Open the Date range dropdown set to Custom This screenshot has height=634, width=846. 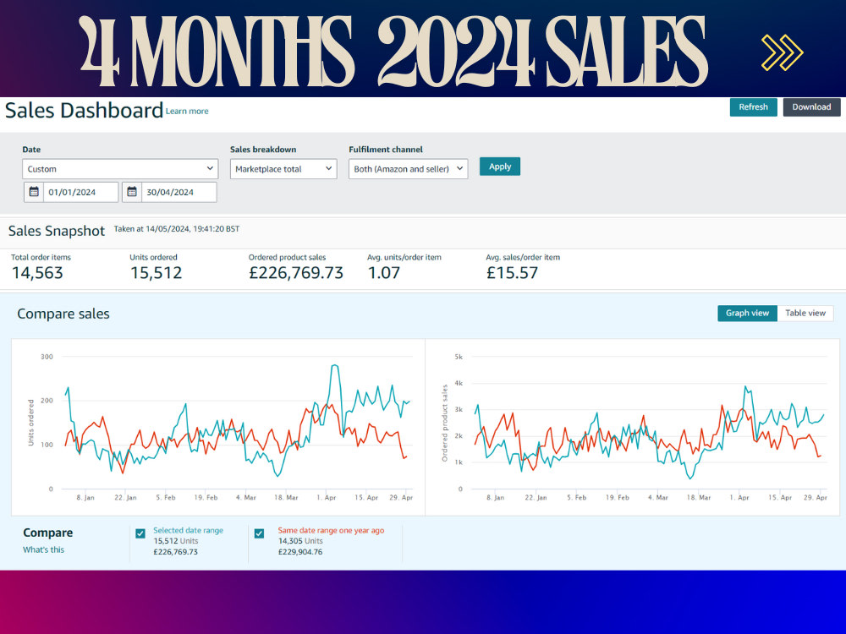point(120,169)
